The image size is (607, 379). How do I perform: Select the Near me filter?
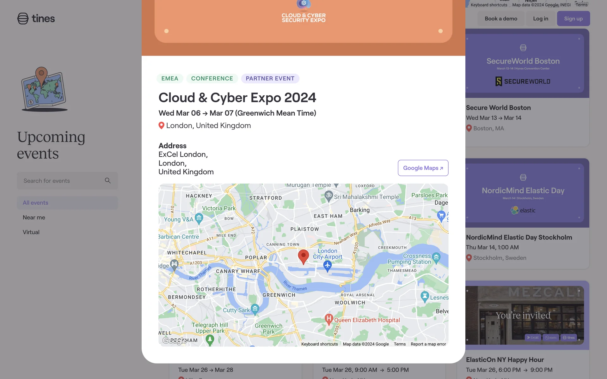click(x=34, y=217)
